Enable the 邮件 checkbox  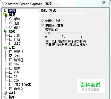pos(11,68)
